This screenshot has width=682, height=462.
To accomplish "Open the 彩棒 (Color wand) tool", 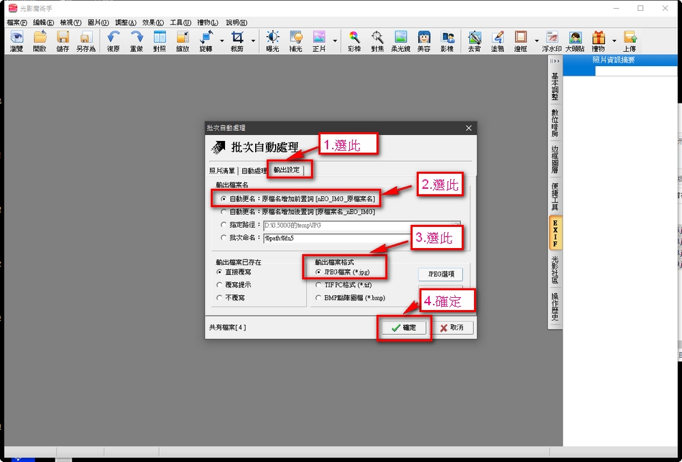I will pyautogui.click(x=354, y=40).
